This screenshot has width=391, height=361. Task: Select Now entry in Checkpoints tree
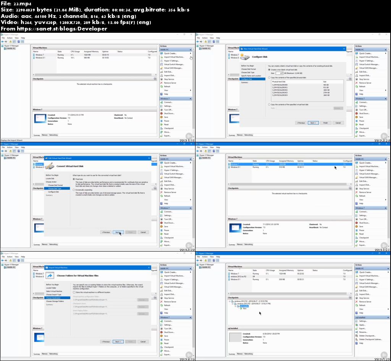coord(245,308)
